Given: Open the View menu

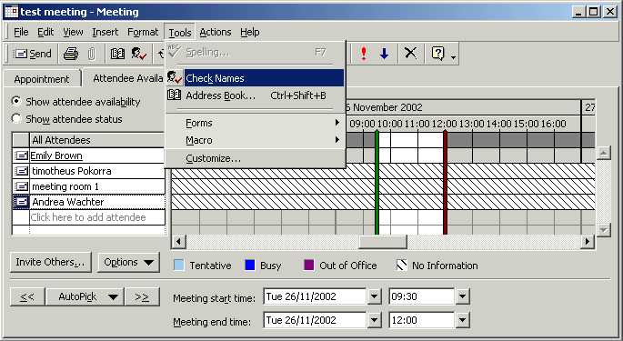Looking at the screenshot, I should pyautogui.click(x=73, y=32).
